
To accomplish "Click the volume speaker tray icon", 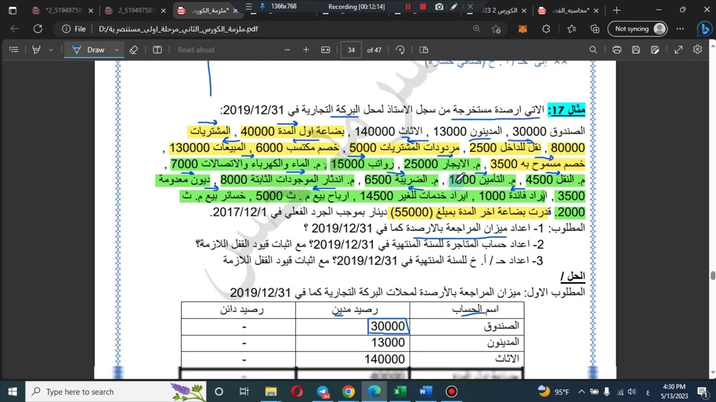I will (632, 391).
